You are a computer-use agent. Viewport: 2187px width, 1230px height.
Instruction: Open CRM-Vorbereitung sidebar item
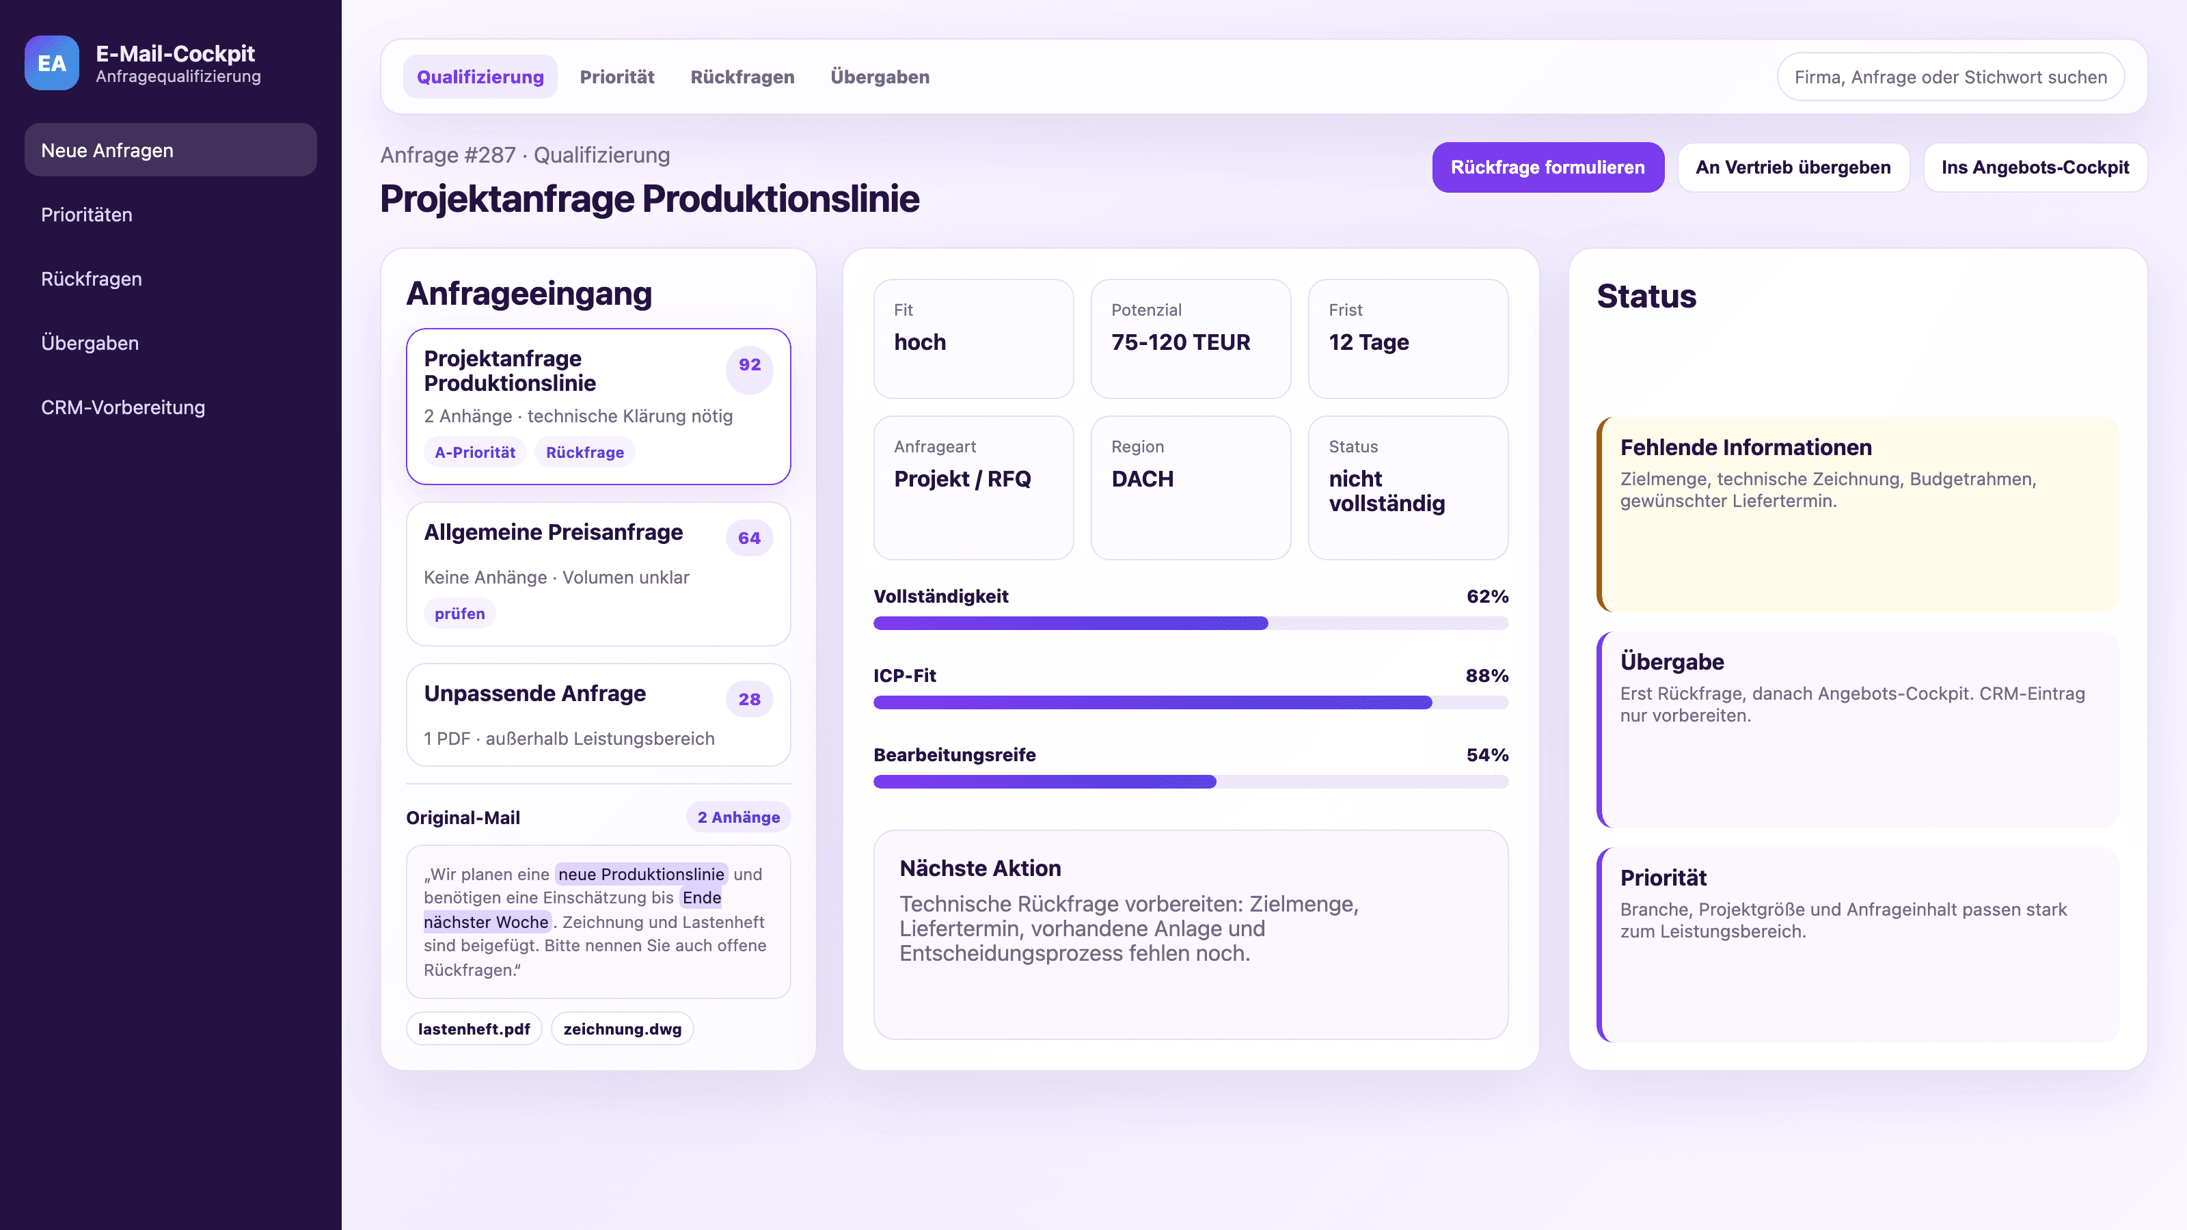171,407
